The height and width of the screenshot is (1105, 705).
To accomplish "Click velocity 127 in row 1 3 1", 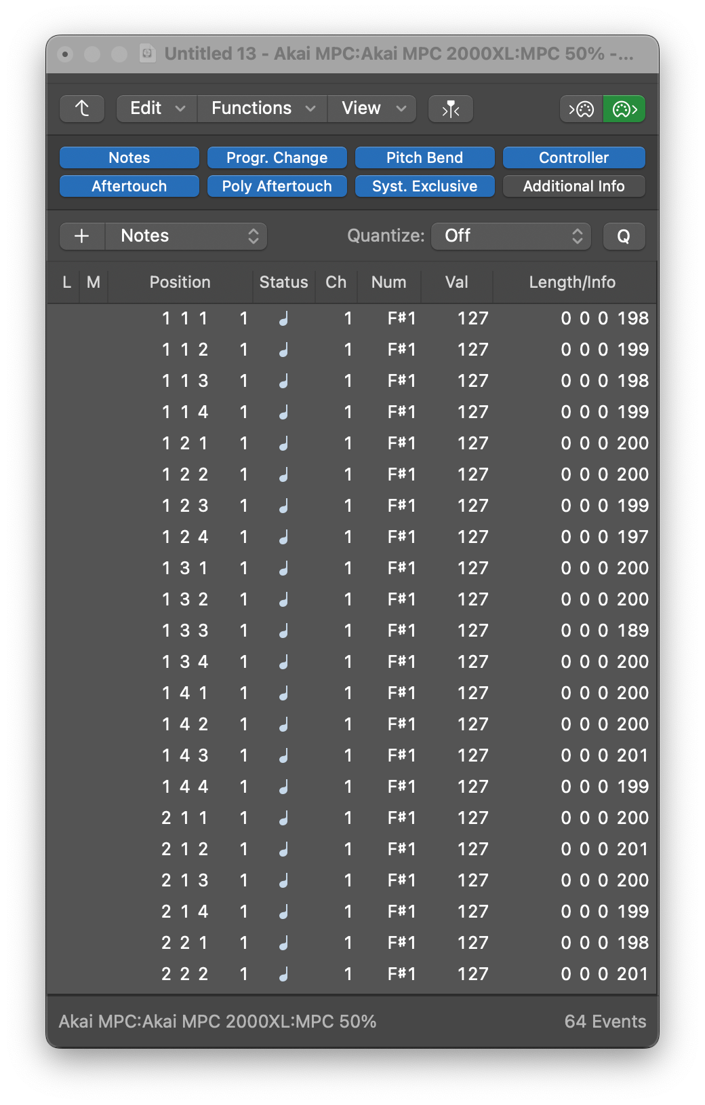I will click(x=473, y=568).
